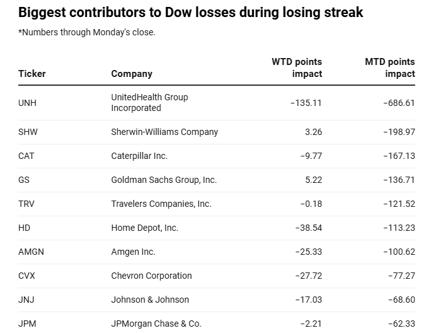The height and width of the screenshot is (333, 424).
Task: Click Sherwin-Williams Company name
Action: (164, 132)
